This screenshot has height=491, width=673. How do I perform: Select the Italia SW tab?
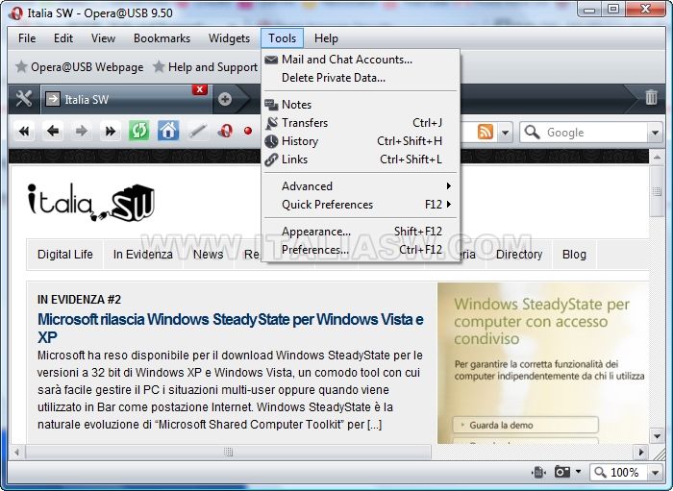click(x=125, y=100)
